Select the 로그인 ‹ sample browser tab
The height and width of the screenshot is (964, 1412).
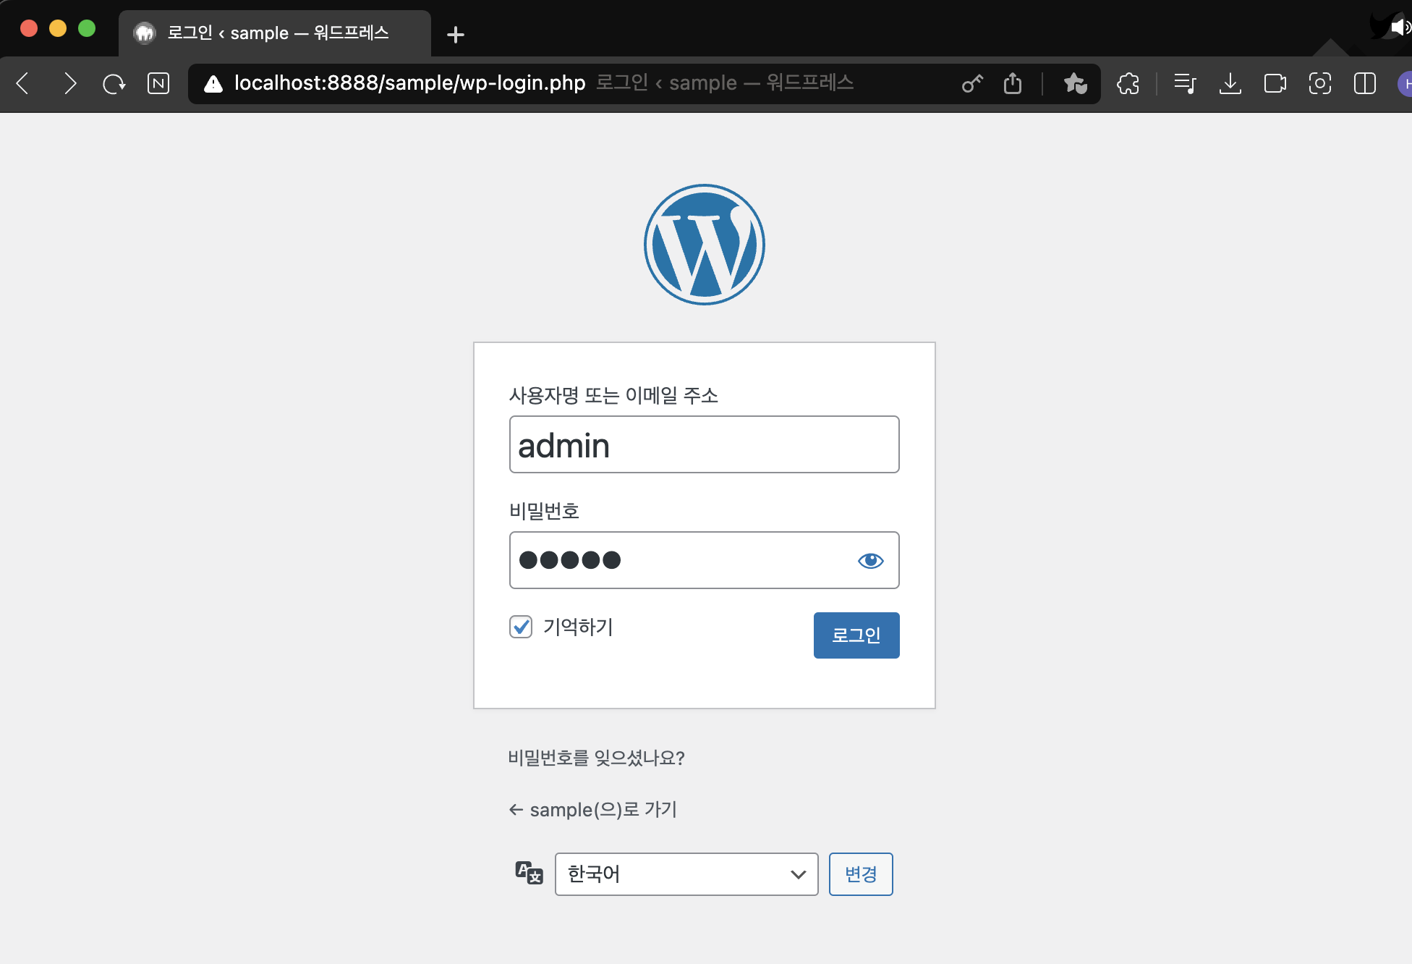click(275, 33)
